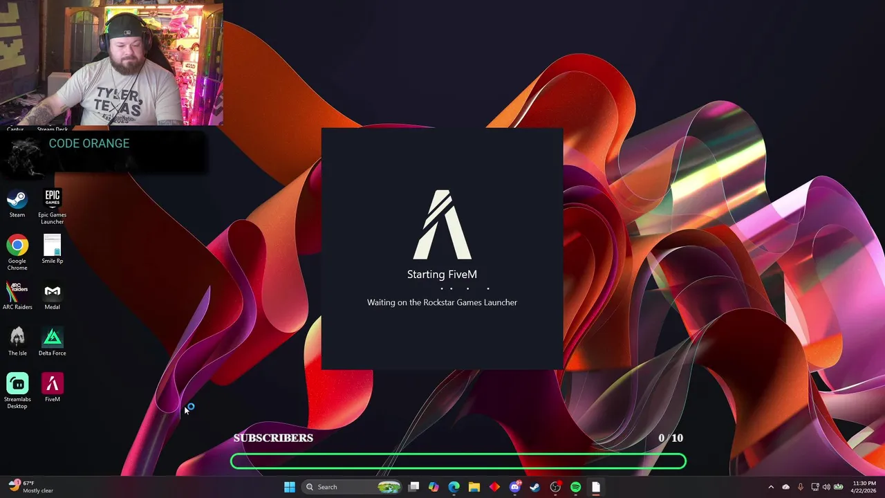Open ARC Raiders desktop shortcut

point(17,295)
